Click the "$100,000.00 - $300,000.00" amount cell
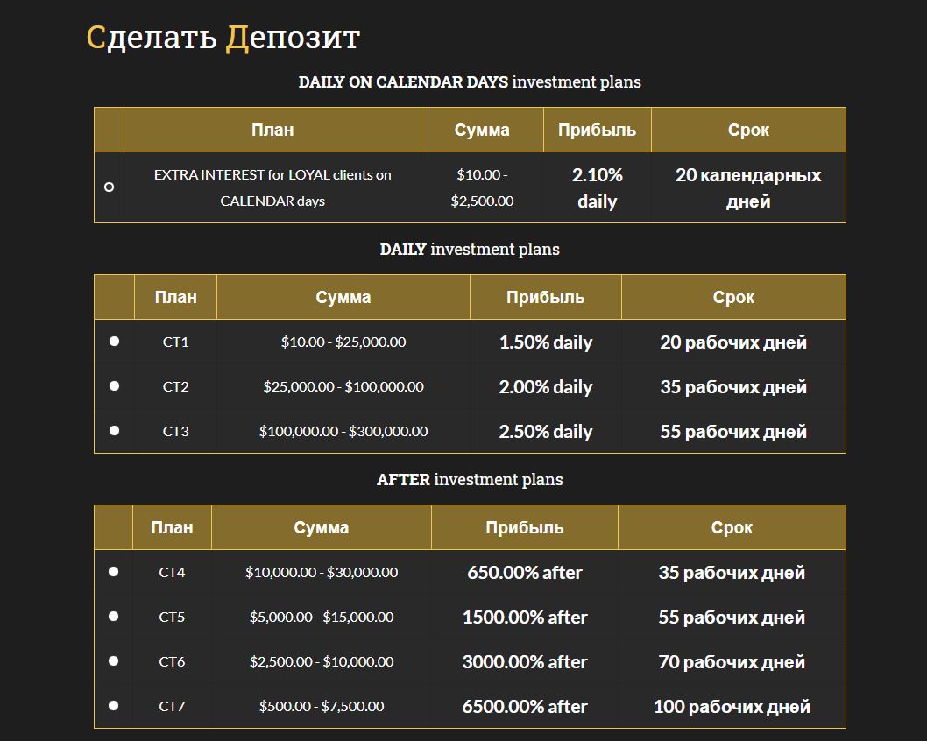The height and width of the screenshot is (741, 927). (343, 431)
